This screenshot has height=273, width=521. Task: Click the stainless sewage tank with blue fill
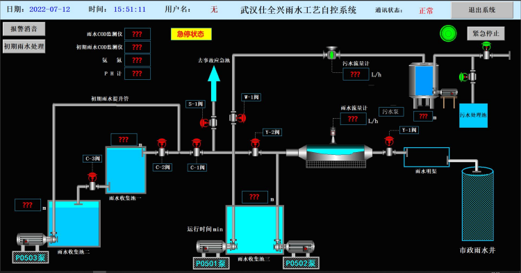click(x=423, y=85)
